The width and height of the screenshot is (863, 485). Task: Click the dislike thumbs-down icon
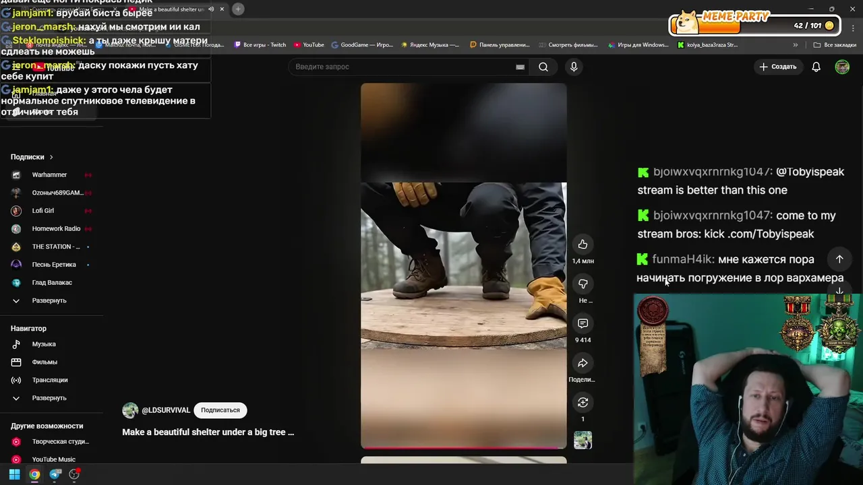coord(583,284)
